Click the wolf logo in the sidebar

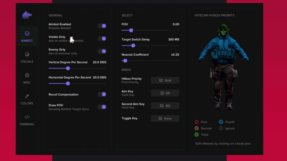pyautogui.click(x=27, y=15)
